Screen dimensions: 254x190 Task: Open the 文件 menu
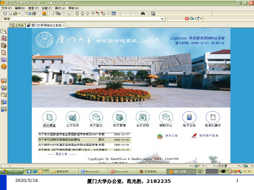click(7, 8)
